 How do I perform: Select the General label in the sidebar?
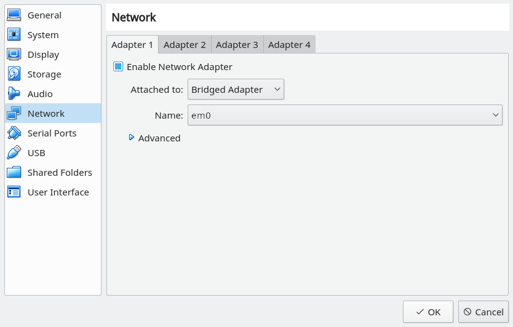coord(44,15)
